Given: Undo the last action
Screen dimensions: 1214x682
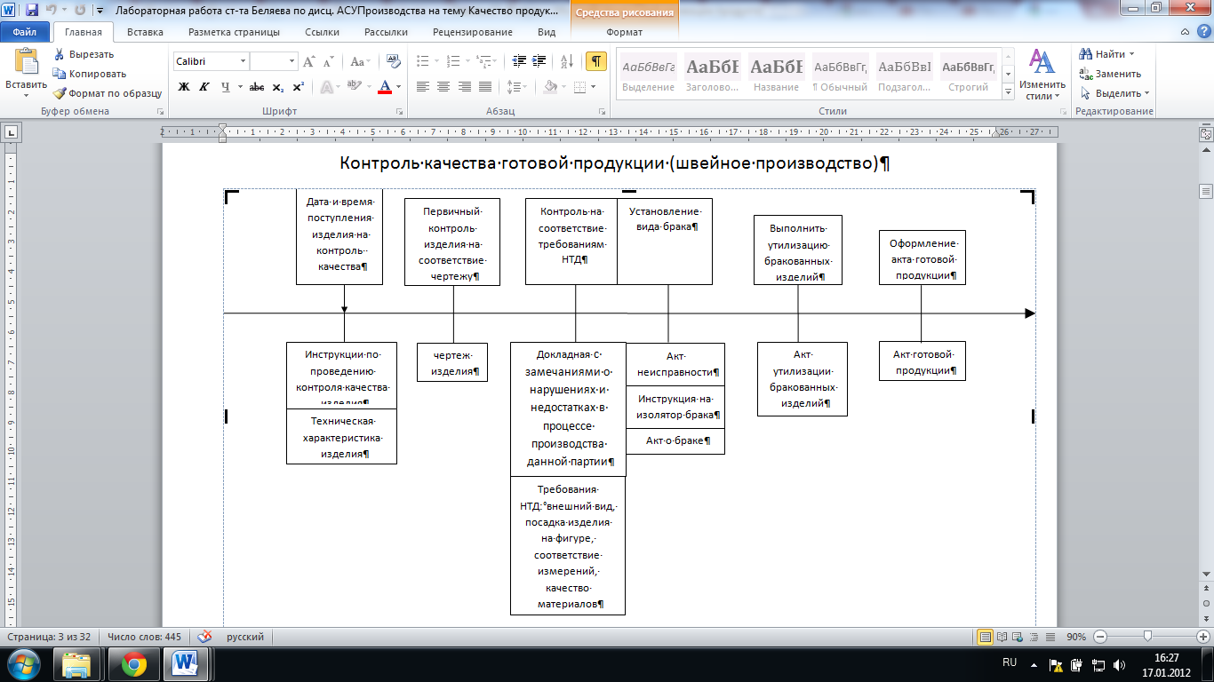Looking at the screenshot, I should point(52,11).
